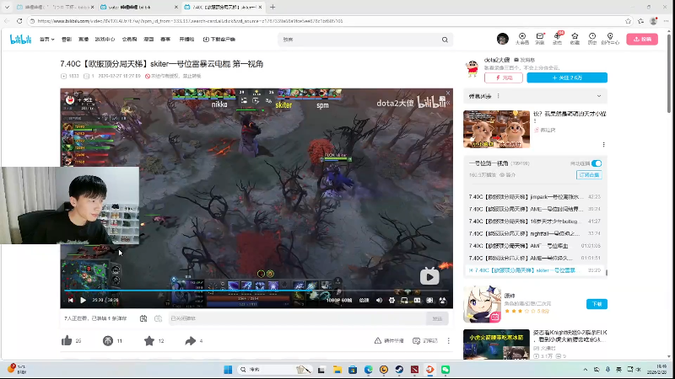Screen dimensions: 675x379
Task: Toggle auto-play next switch
Action: [597, 163]
